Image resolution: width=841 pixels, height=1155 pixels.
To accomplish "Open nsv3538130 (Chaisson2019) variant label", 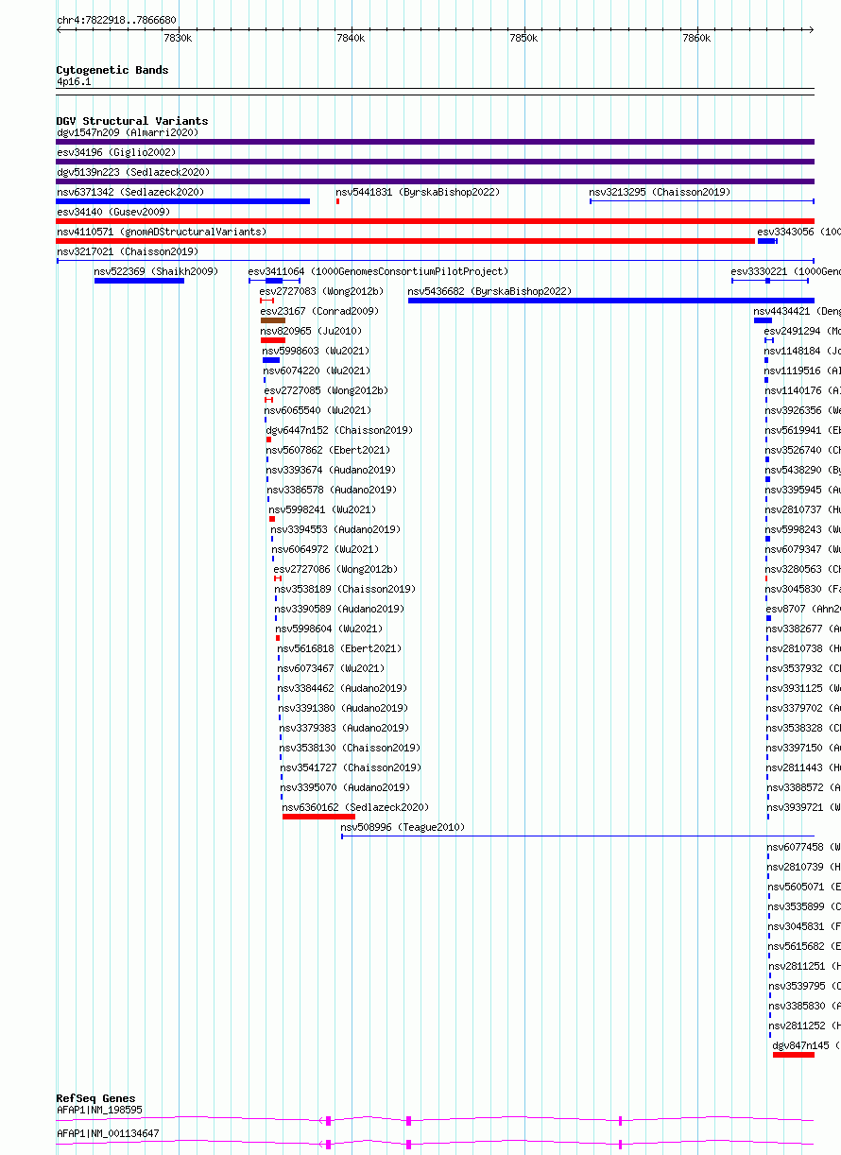I will (x=350, y=748).
